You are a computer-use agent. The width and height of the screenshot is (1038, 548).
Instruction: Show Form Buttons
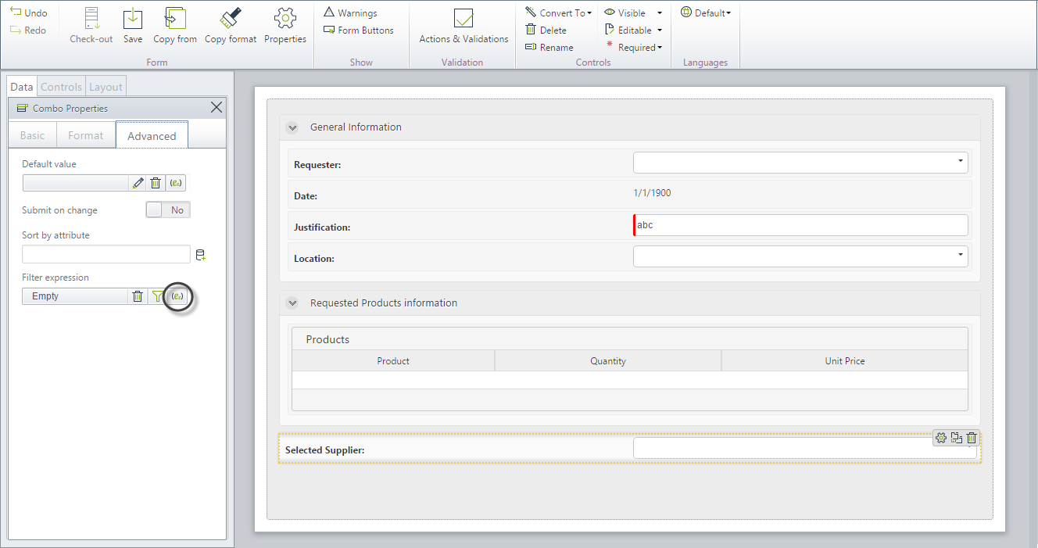coord(359,30)
